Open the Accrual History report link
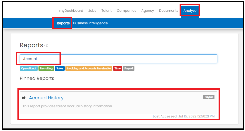The image size is (245, 131). point(46,98)
